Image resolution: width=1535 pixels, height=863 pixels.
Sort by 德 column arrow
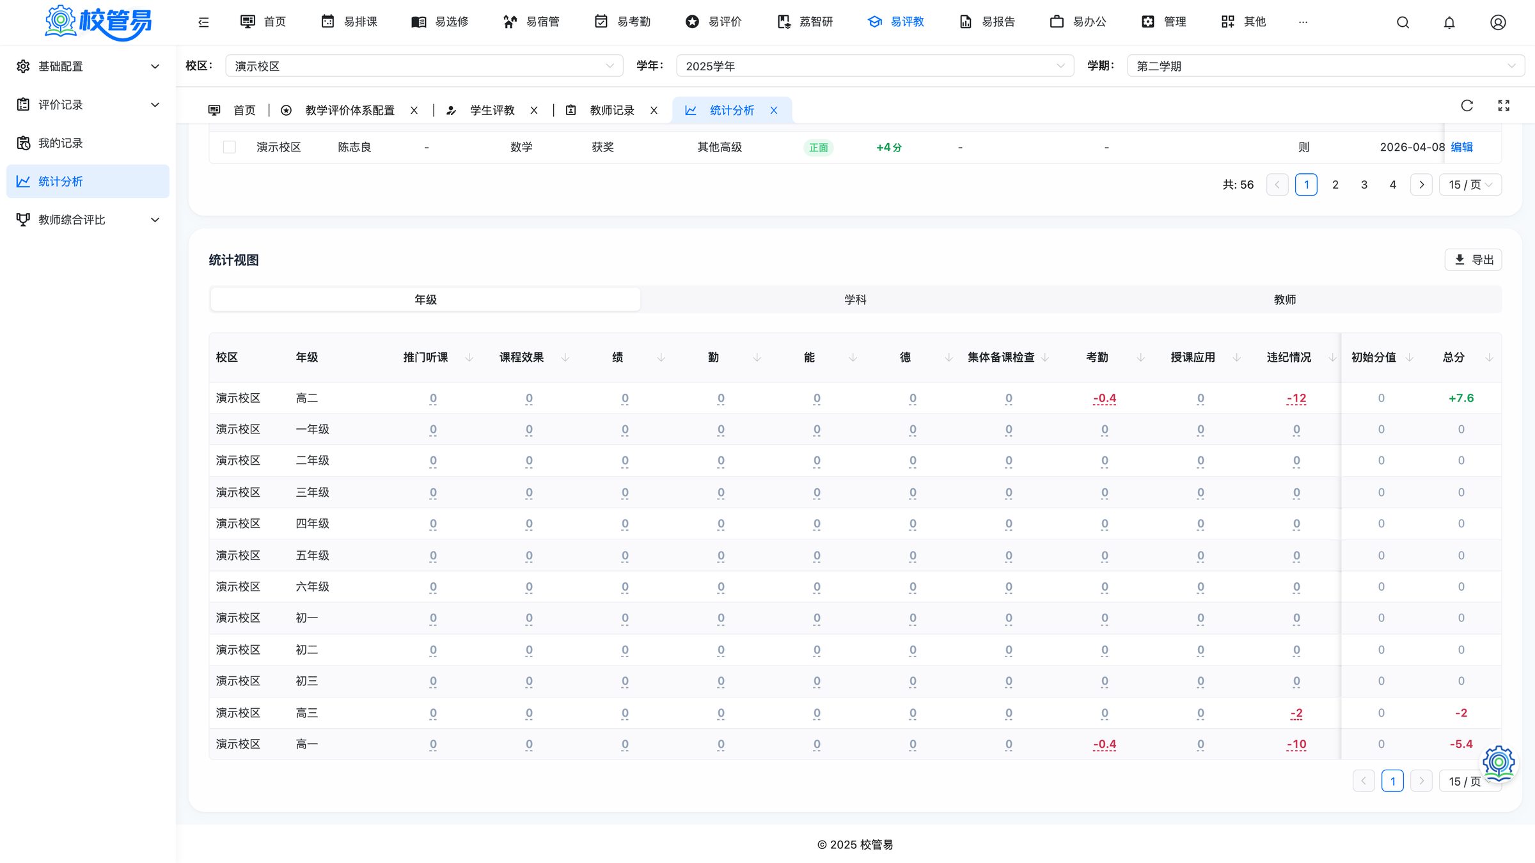click(x=949, y=357)
